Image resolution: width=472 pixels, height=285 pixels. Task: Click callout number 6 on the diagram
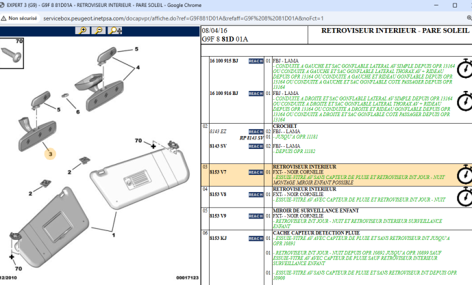[x=77, y=111]
